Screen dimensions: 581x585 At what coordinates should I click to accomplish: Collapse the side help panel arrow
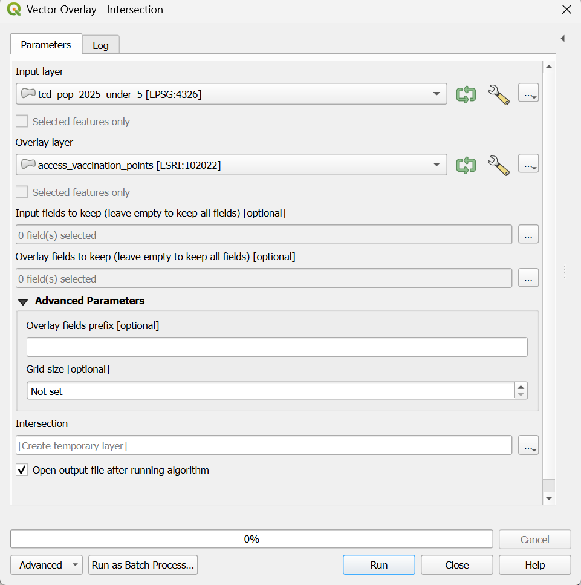coord(562,39)
